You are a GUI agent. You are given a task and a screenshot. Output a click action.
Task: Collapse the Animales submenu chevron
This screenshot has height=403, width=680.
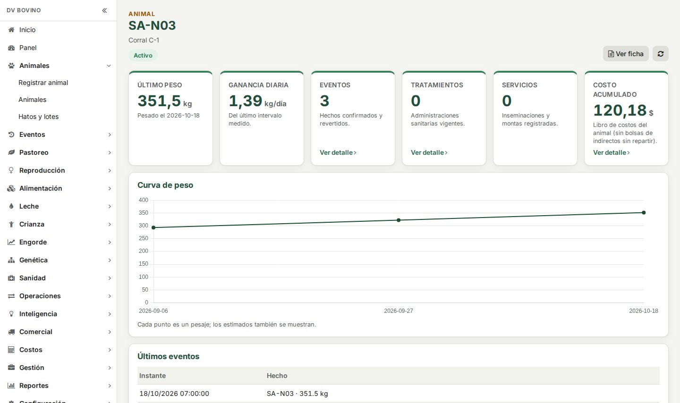pos(109,66)
